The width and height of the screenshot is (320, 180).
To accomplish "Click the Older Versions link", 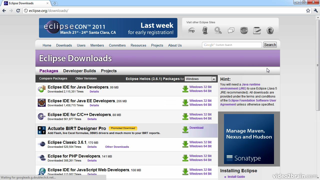I will pos(86,78).
